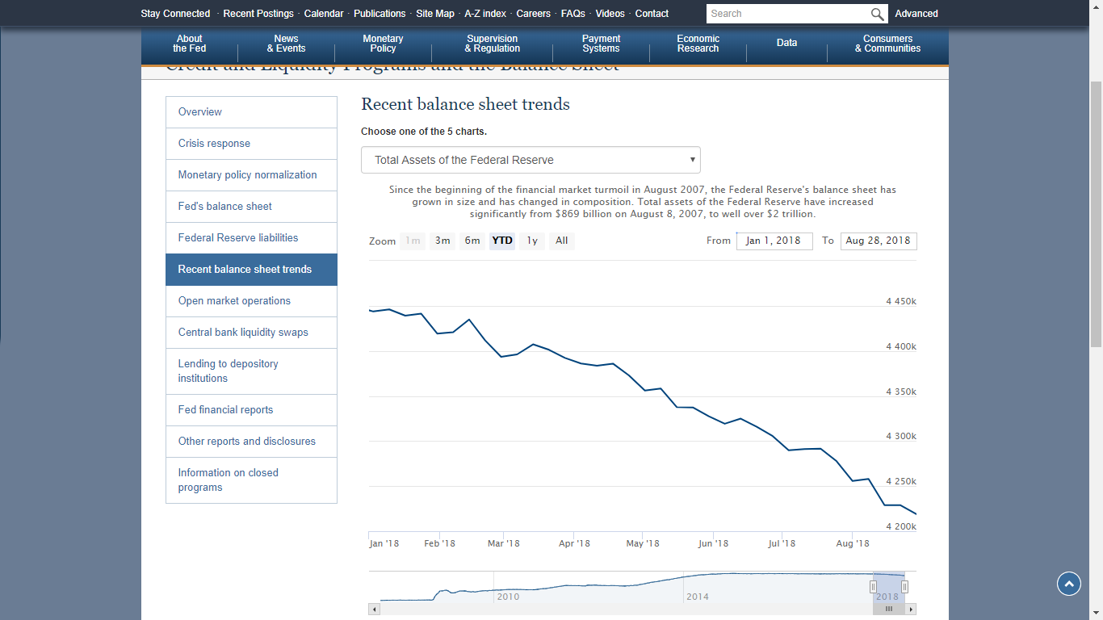Show All time range in chart

(561, 241)
